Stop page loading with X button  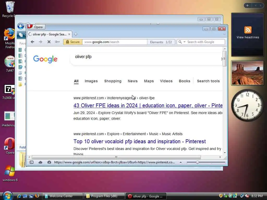[49, 42]
